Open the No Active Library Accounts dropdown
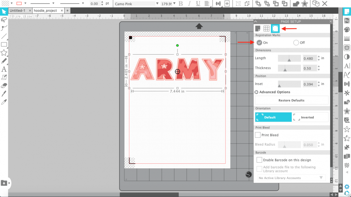 click(x=291, y=178)
